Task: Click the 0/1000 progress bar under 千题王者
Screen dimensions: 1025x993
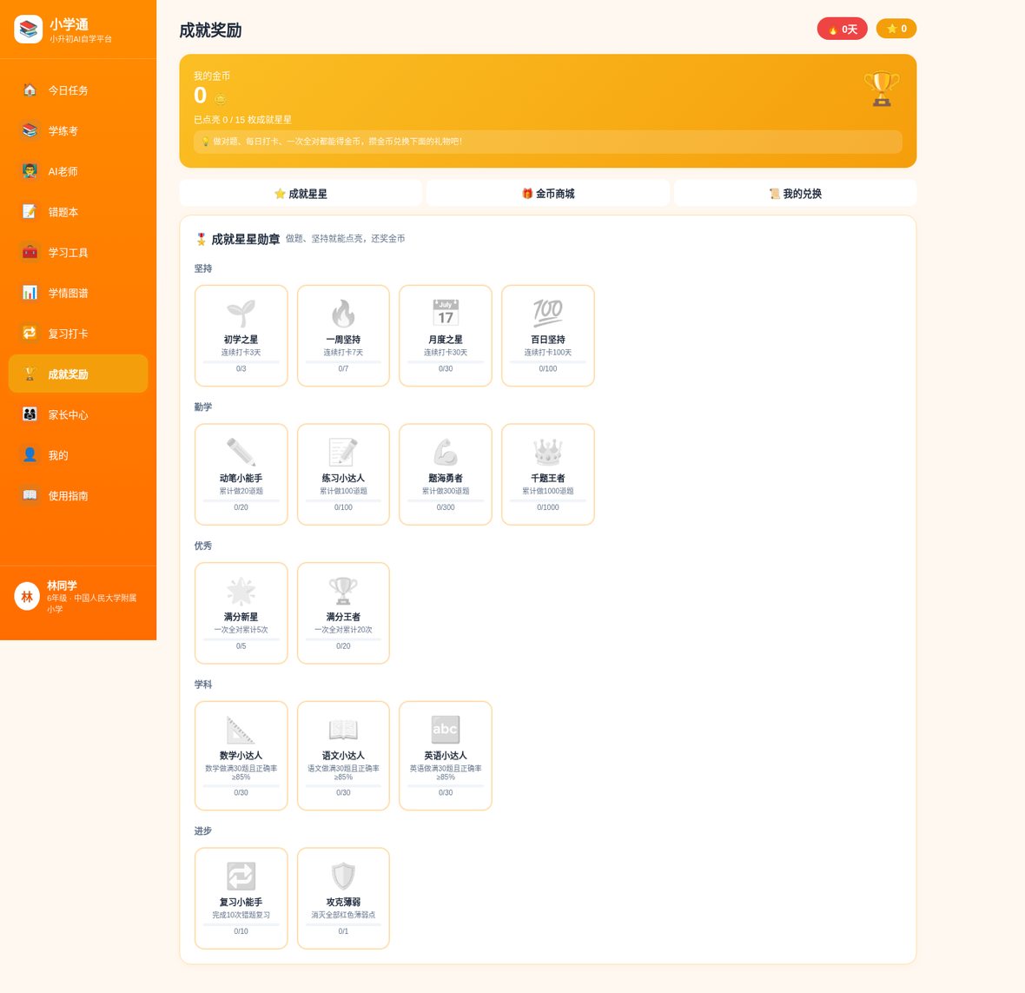Action: click(x=548, y=500)
